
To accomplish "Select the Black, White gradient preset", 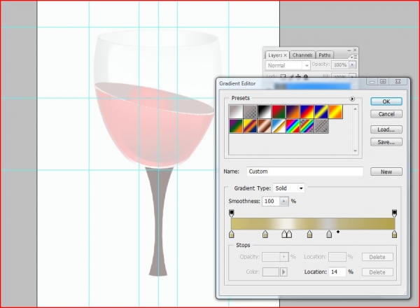I will pos(265,112).
